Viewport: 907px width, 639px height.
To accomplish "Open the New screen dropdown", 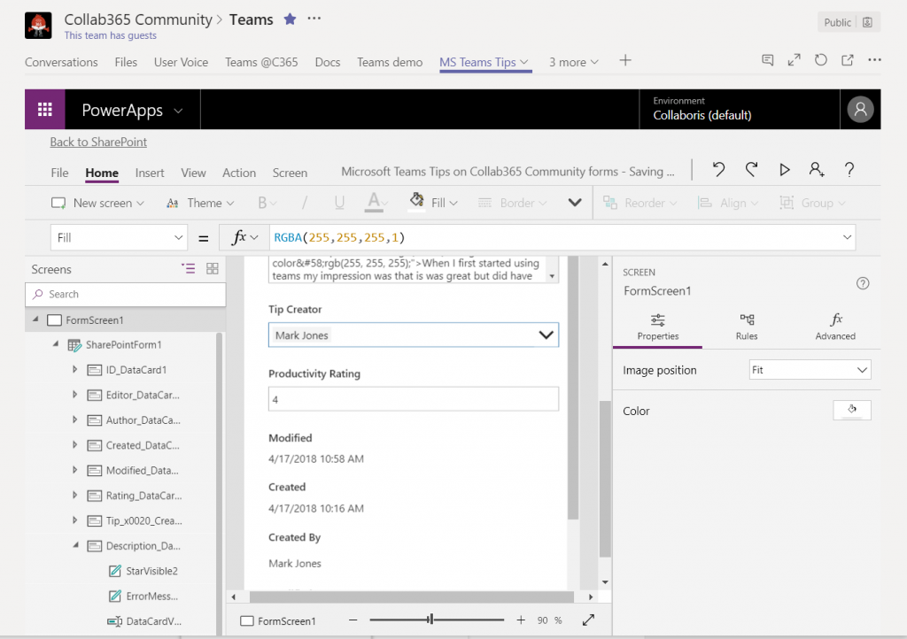I will [x=97, y=203].
